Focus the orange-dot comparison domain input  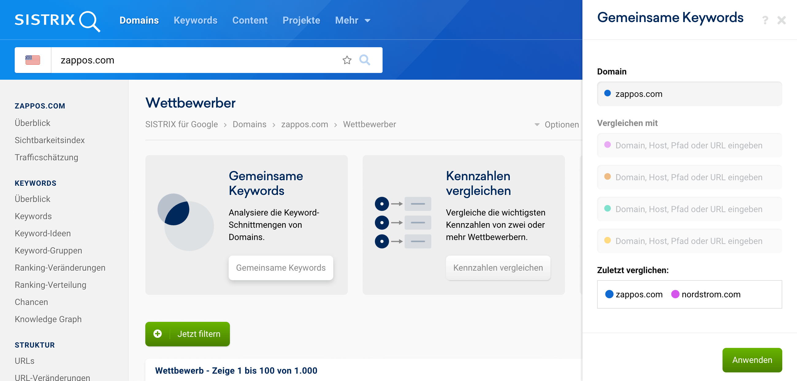(689, 177)
